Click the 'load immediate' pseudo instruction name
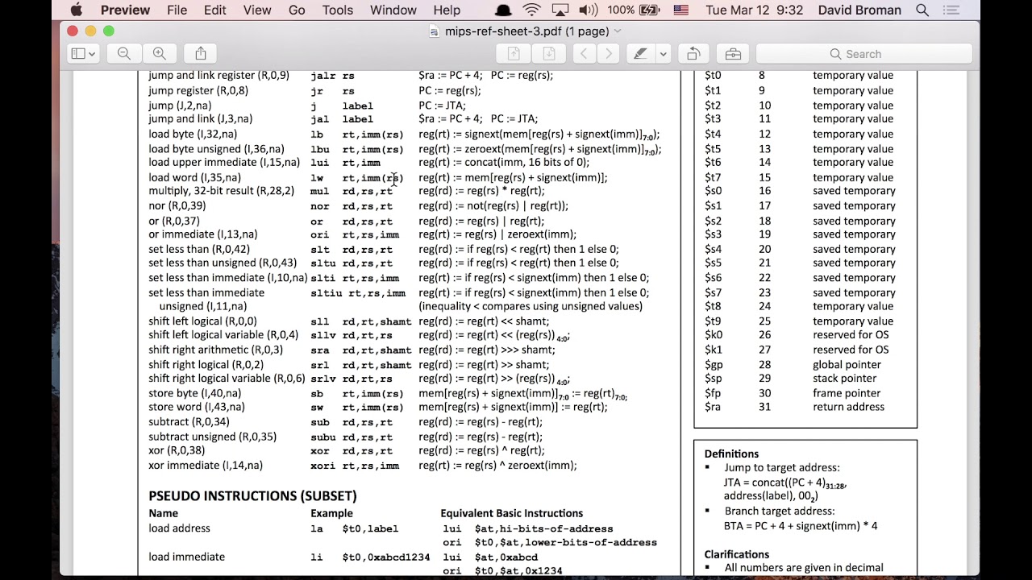 [186, 557]
